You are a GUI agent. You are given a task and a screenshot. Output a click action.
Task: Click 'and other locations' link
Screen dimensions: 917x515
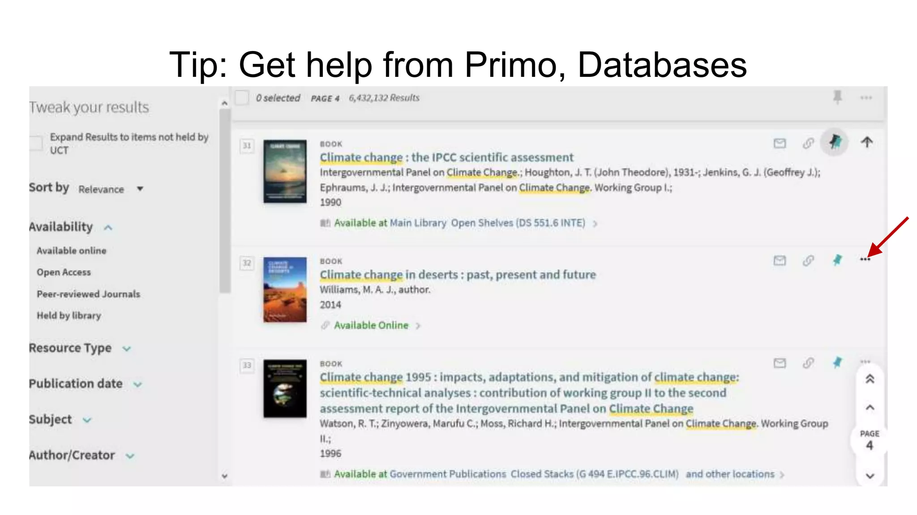(730, 474)
